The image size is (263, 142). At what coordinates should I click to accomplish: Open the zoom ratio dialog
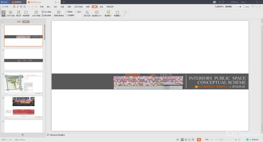coord(87,13)
